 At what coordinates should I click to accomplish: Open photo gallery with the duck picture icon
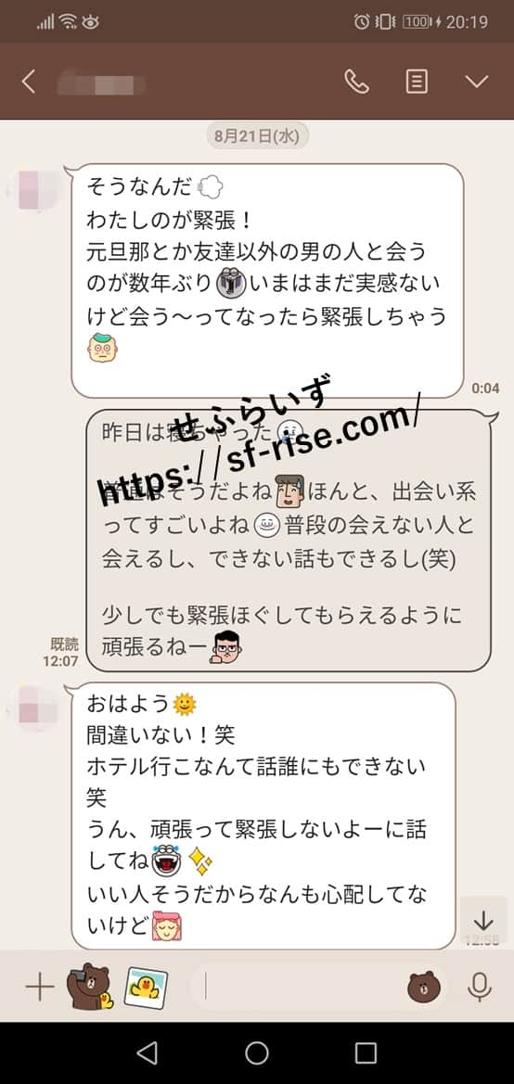pyautogui.click(x=146, y=988)
